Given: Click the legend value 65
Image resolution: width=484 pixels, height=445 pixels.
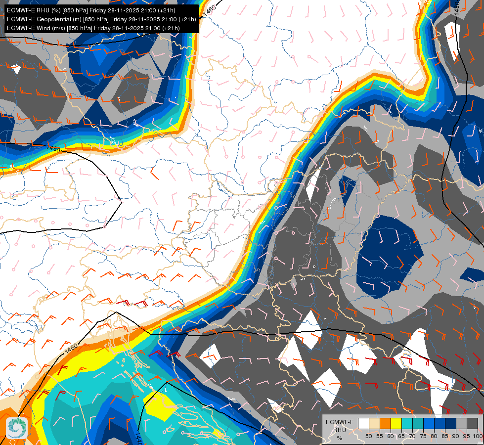Looking at the screenshot, I should tap(401, 436).
